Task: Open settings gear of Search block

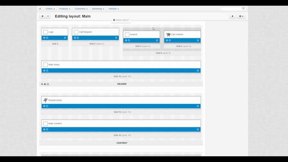Action: point(126,40)
